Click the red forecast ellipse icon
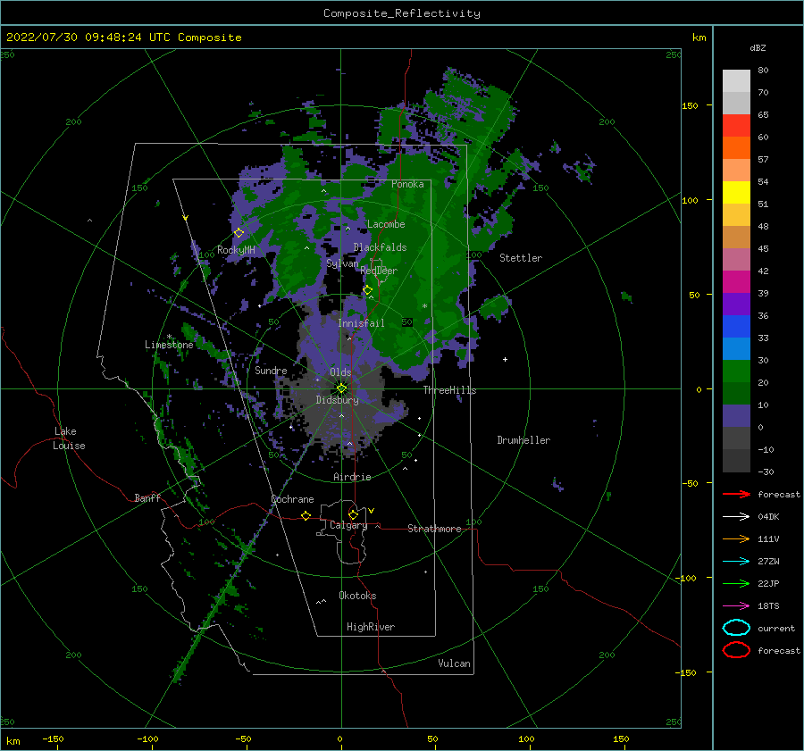804x751 pixels. 736,650
